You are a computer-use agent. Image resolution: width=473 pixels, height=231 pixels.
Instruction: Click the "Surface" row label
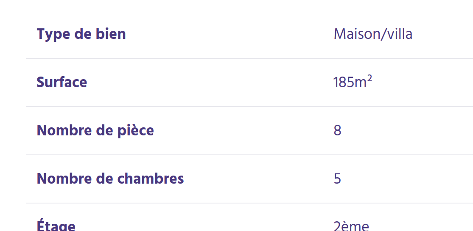point(62,82)
